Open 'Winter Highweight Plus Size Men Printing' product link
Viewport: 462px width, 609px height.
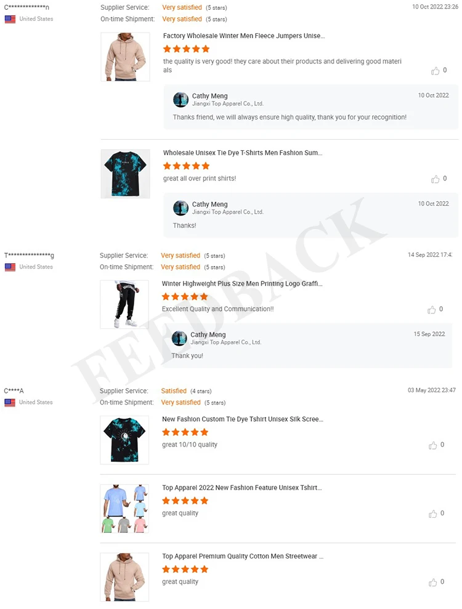click(242, 283)
